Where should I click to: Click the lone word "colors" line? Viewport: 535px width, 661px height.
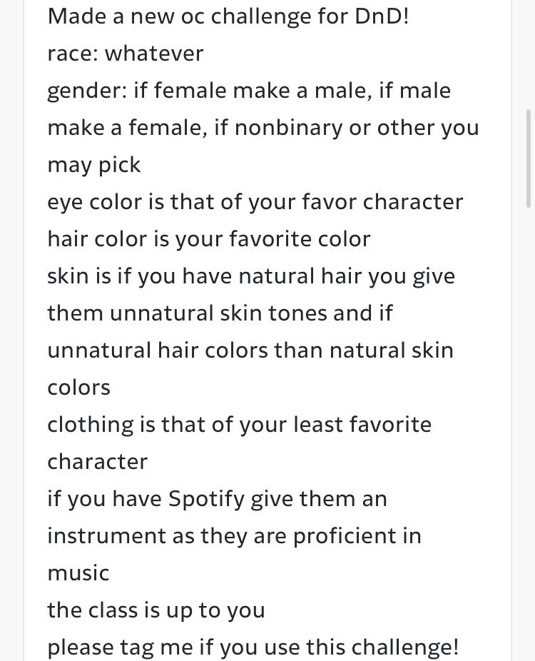pos(78,388)
